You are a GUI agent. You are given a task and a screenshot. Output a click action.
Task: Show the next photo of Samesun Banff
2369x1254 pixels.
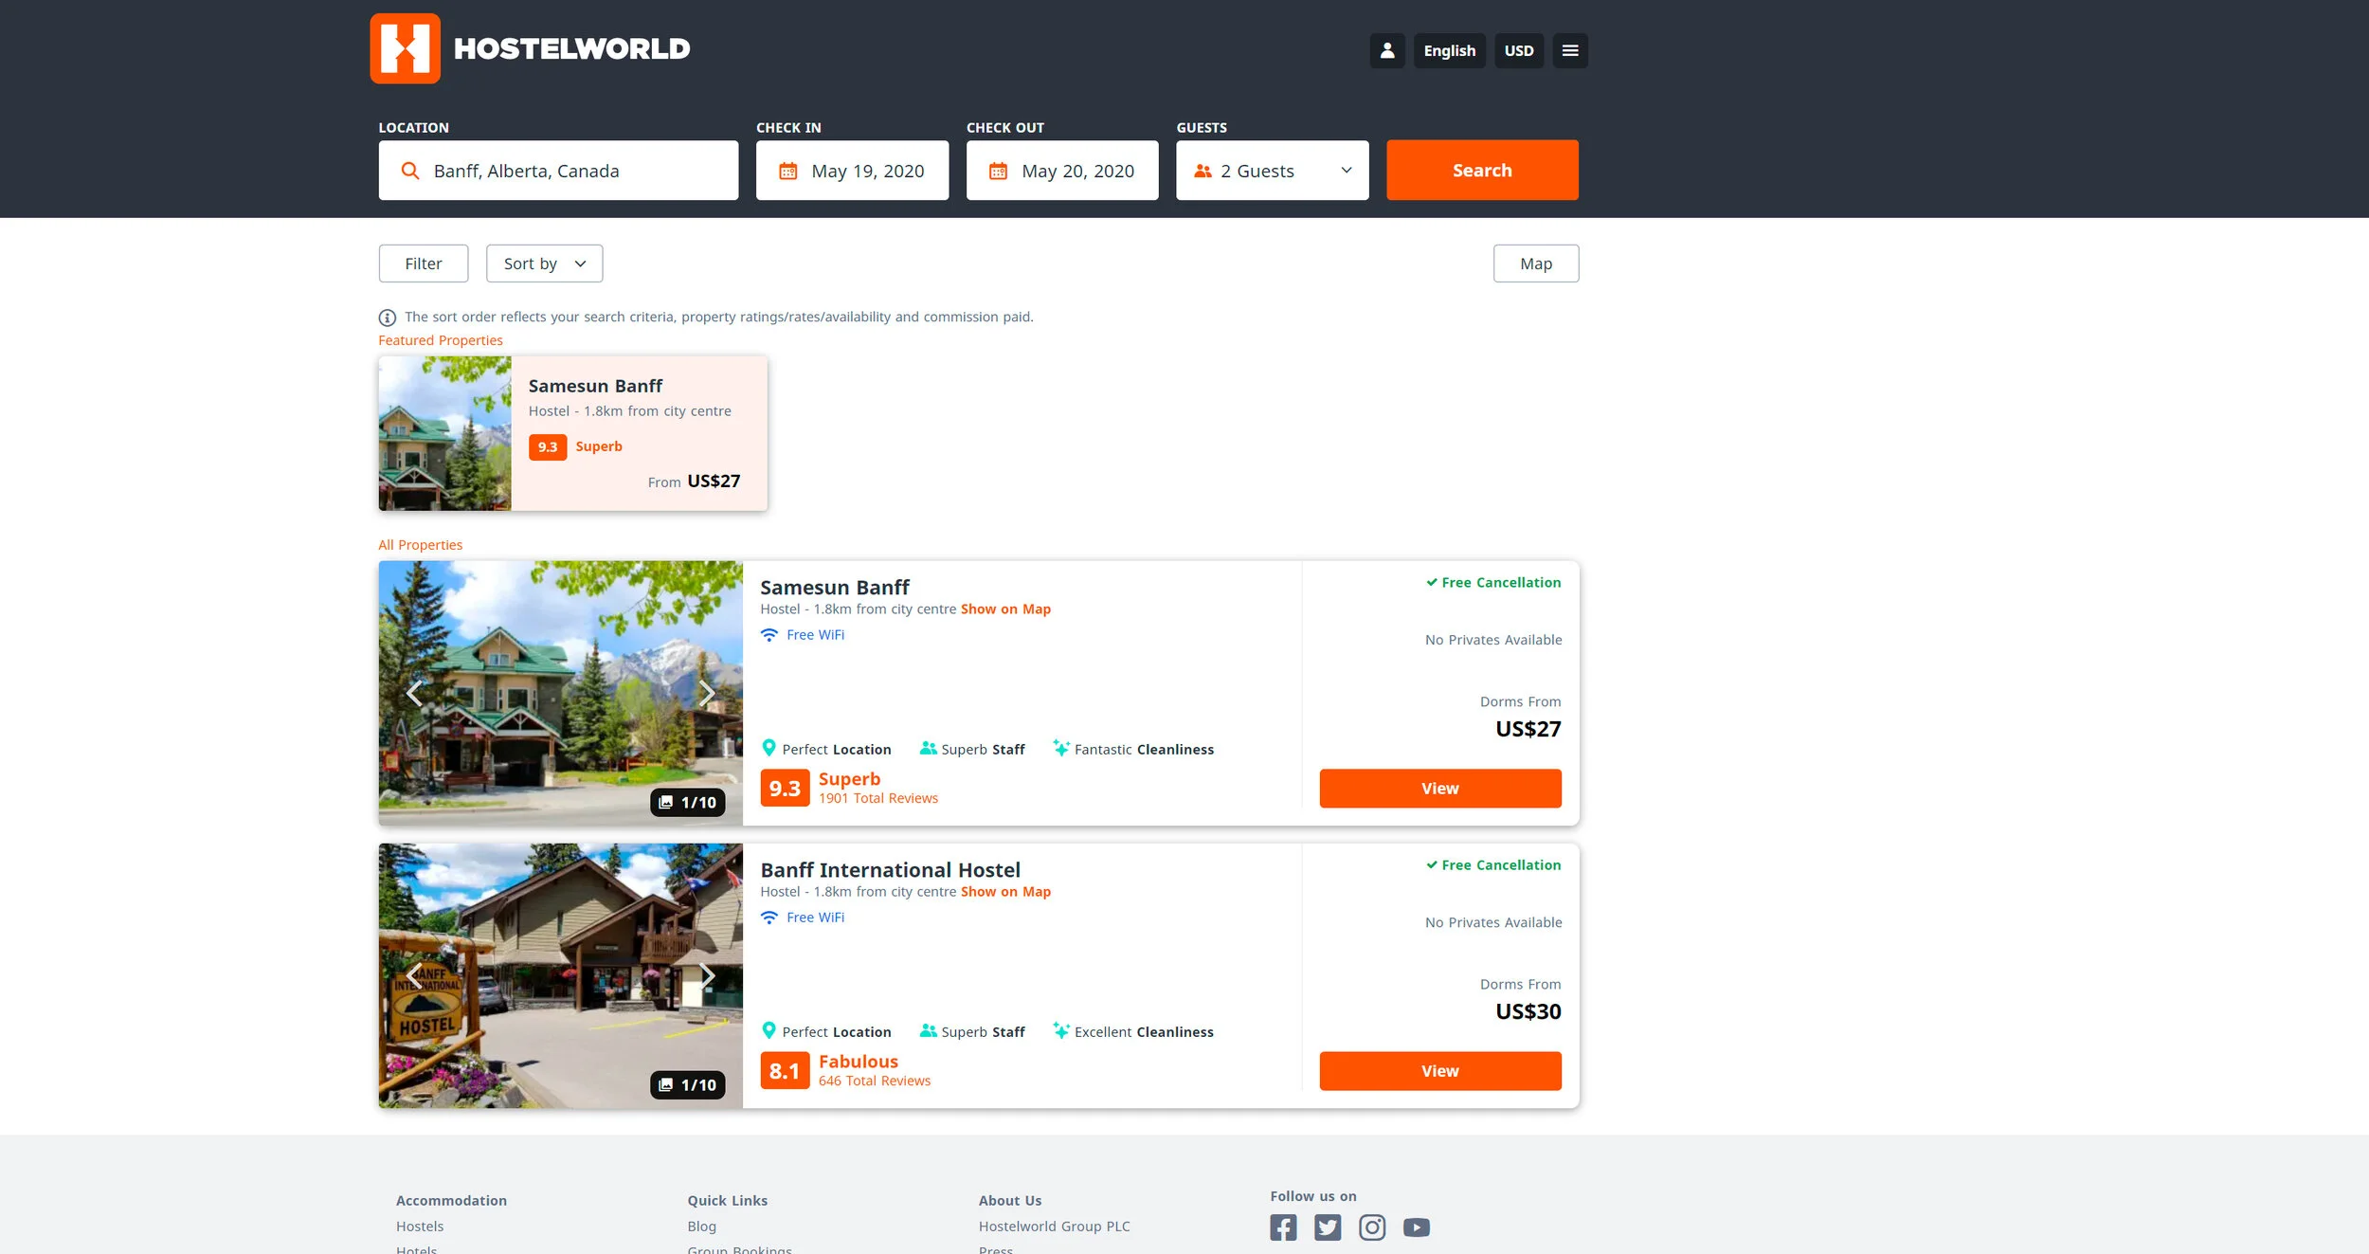click(x=706, y=693)
